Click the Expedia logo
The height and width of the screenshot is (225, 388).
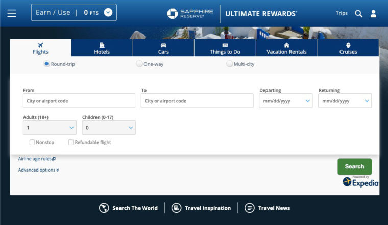(x=361, y=182)
